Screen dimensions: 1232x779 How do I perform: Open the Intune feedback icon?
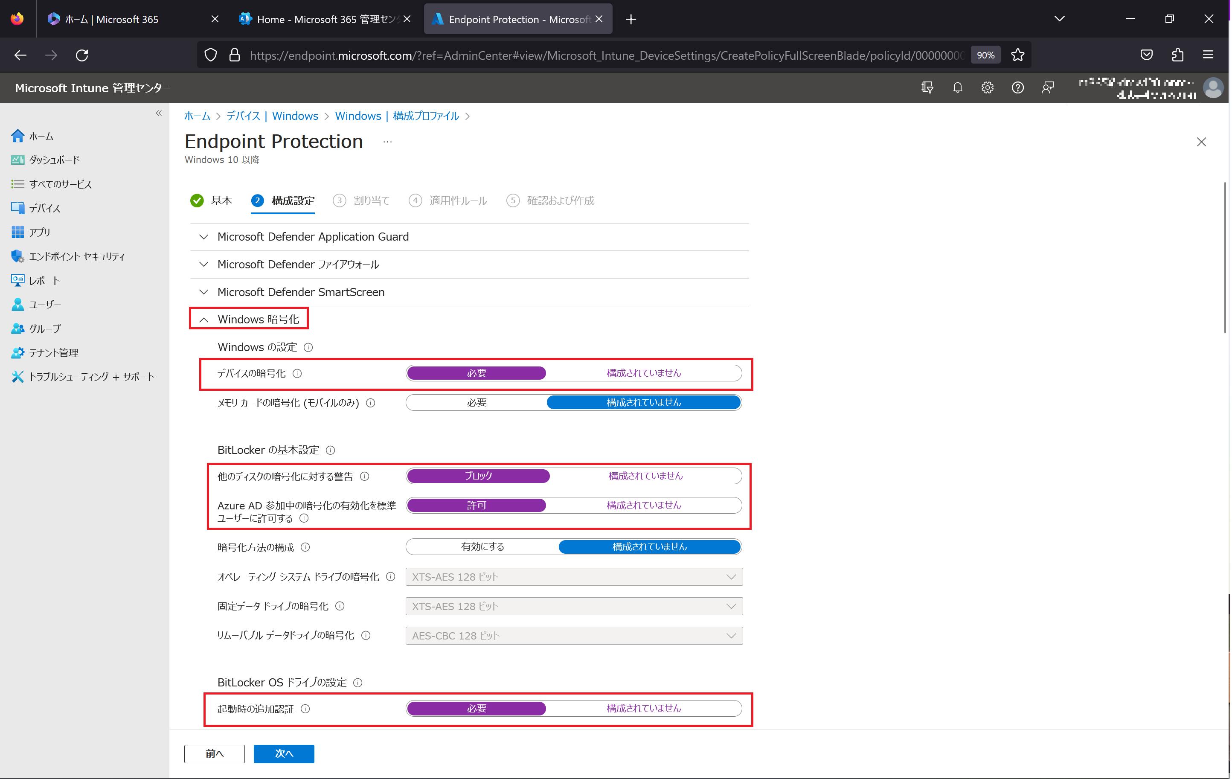1048,87
